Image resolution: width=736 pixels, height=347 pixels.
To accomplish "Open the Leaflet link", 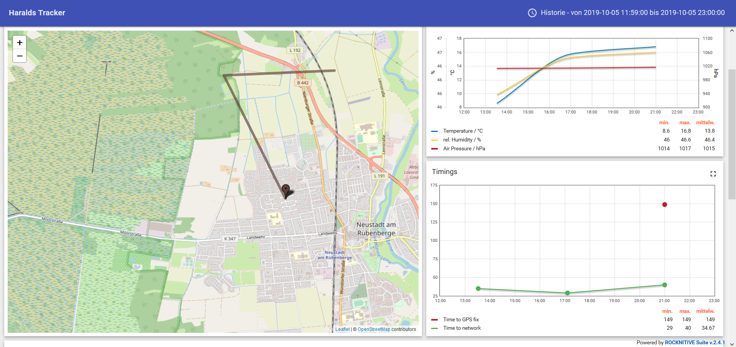I will pyautogui.click(x=342, y=329).
